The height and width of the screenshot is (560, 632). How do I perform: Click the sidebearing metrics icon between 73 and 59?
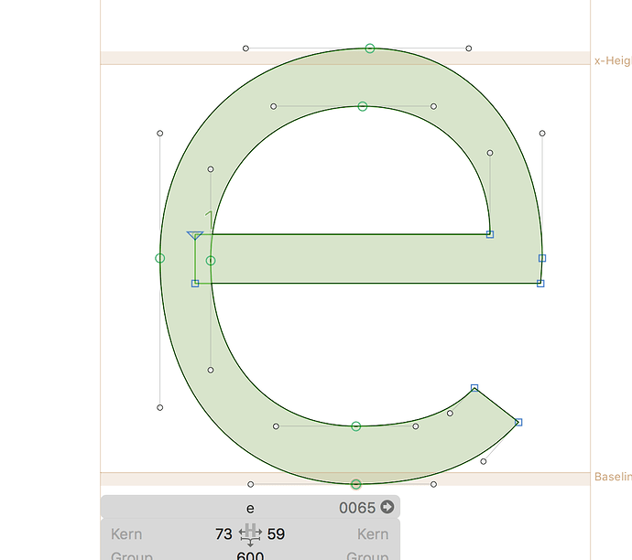[x=250, y=534]
